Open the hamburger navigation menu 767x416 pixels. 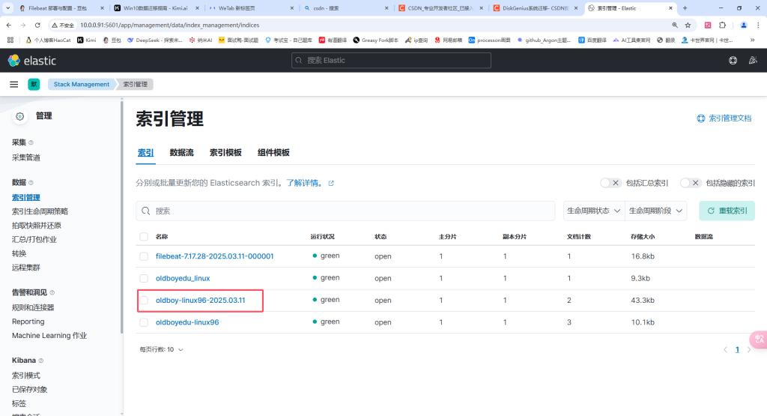point(13,85)
